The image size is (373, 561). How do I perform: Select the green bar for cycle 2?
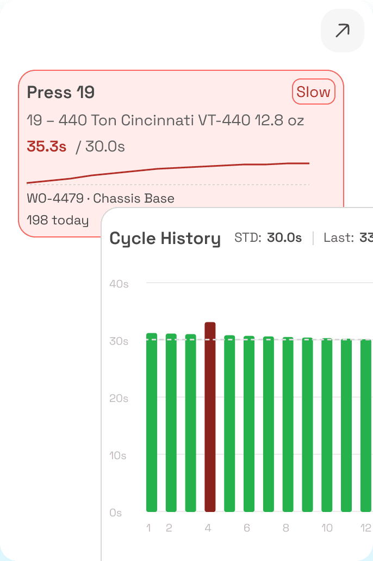point(171,423)
